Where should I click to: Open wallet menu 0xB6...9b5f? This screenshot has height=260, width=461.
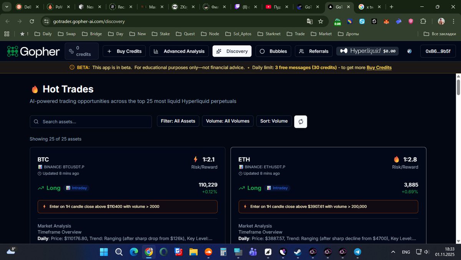coord(438,51)
